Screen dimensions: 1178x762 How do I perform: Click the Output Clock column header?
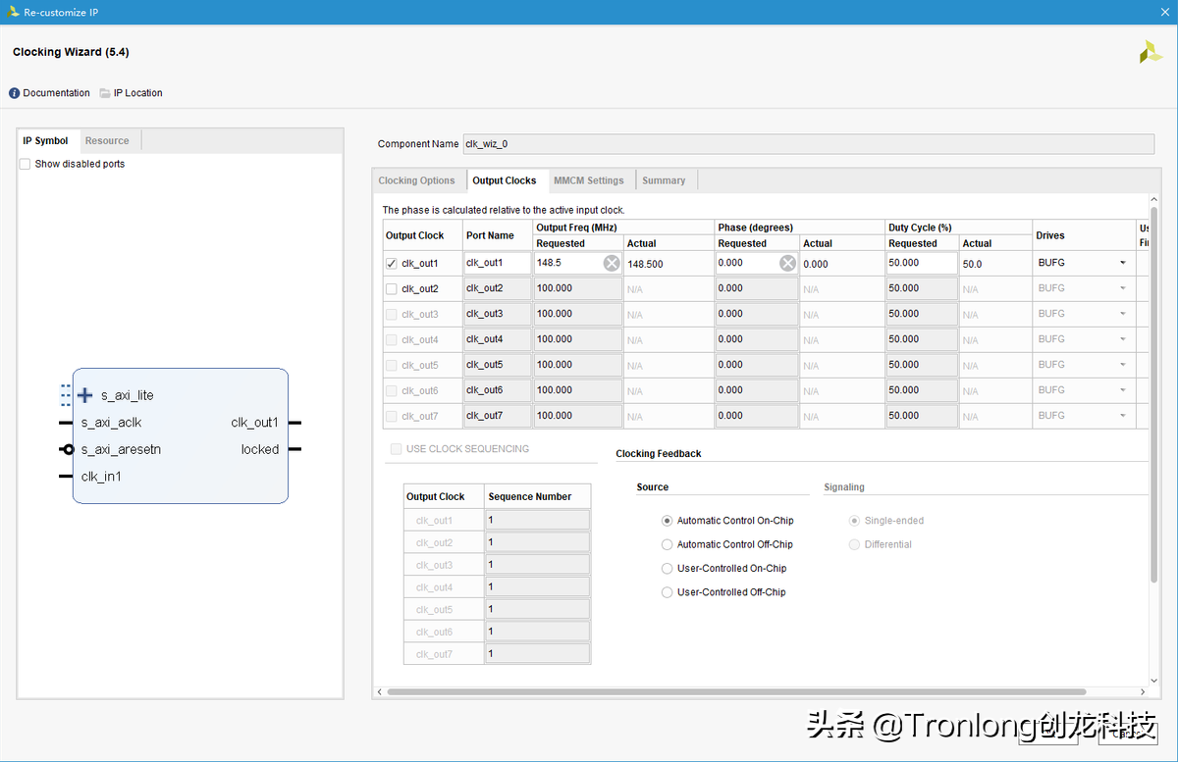pyautogui.click(x=422, y=235)
